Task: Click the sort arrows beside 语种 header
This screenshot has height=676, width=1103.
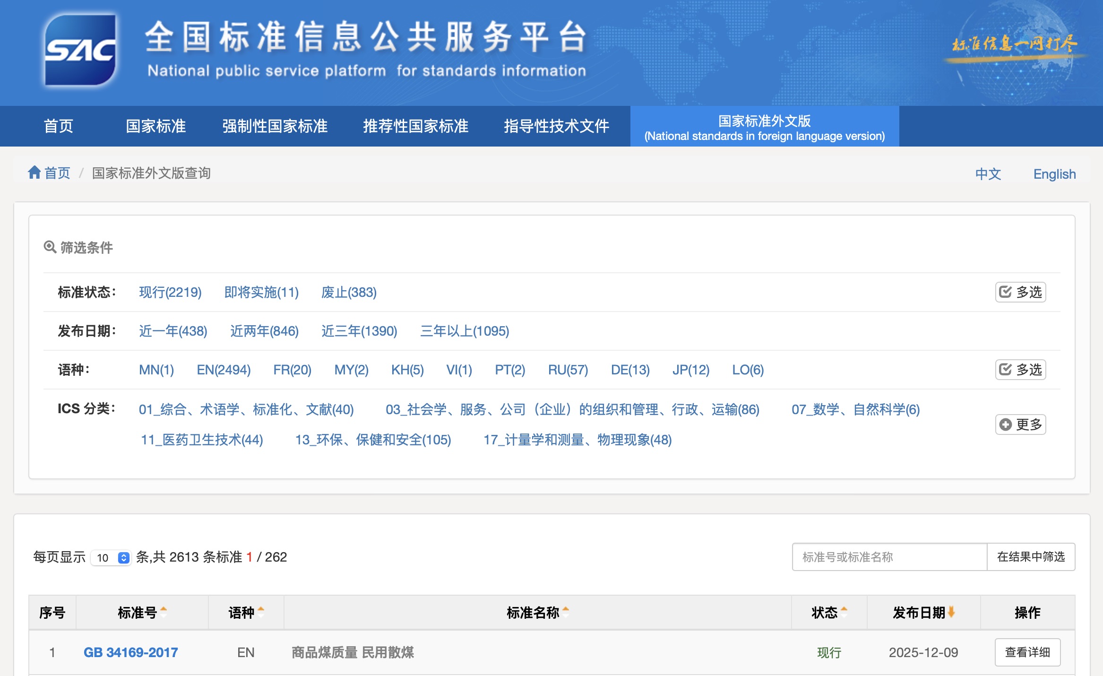Action: pyautogui.click(x=261, y=612)
